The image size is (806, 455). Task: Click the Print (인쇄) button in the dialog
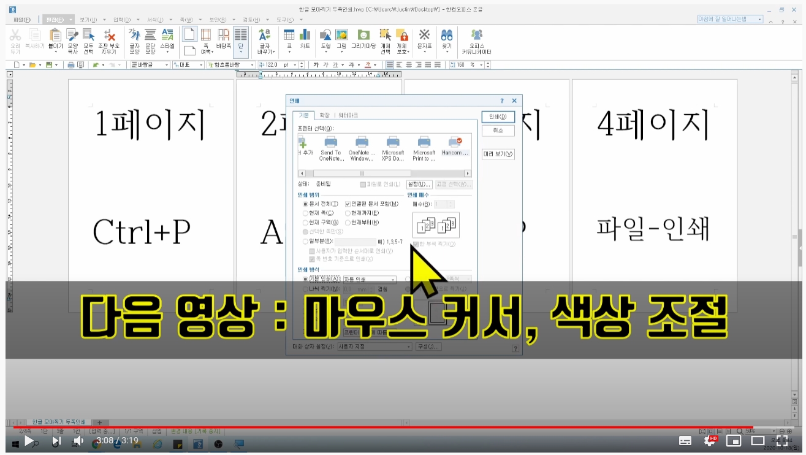pyautogui.click(x=498, y=117)
